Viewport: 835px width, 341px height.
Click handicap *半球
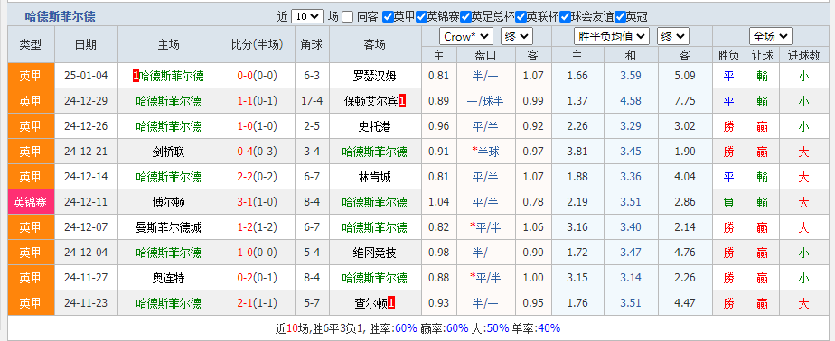click(484, 152)
